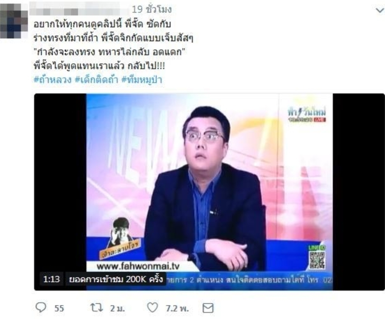385x319 pixels.
Task: Open the #เด็กติดถ้ำ hashtag
Action: 96,79
